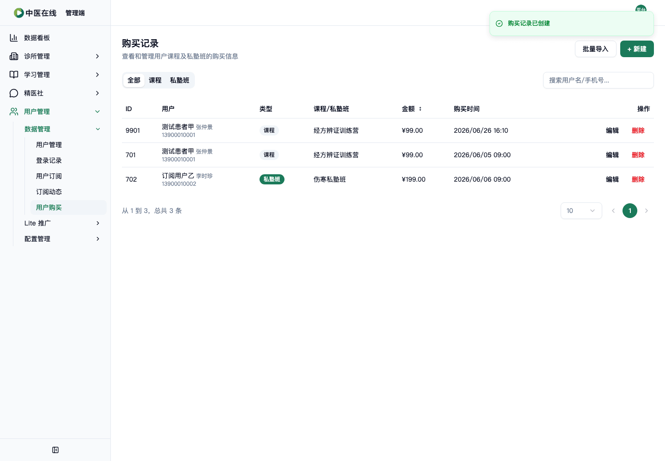Viewport: 665px width, 461px height.
Task: Click 经方辨证训练营 in row 701
Action: (336, 155)
